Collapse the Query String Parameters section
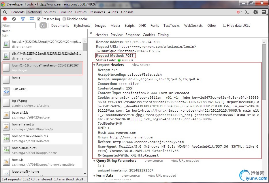This screenshot has height=183, width=269. pyautogui.click(x=94, y=161)
